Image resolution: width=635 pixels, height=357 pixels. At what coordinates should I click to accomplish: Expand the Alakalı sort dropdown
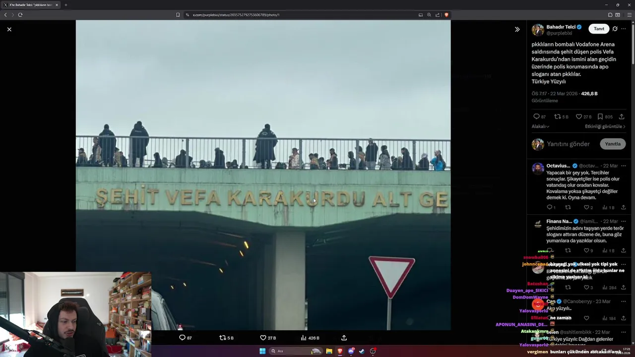point(540,126)
